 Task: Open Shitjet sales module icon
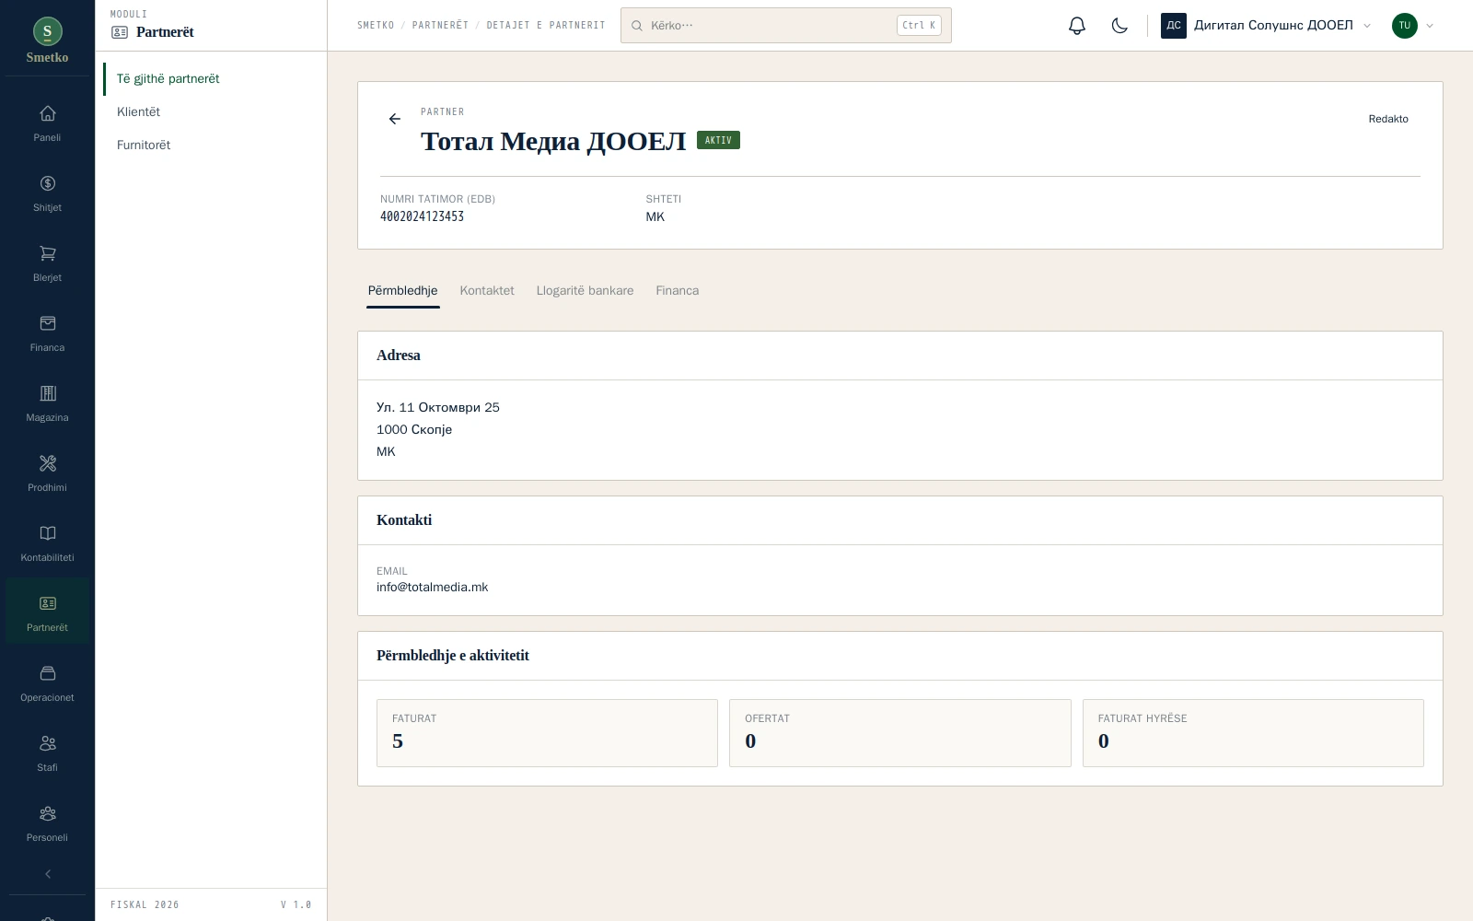pyautogui.click(x=47, y=183)
